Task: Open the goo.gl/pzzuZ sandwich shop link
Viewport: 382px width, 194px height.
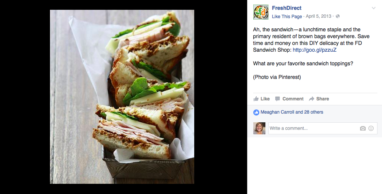Action: click(x=315, y=50)
